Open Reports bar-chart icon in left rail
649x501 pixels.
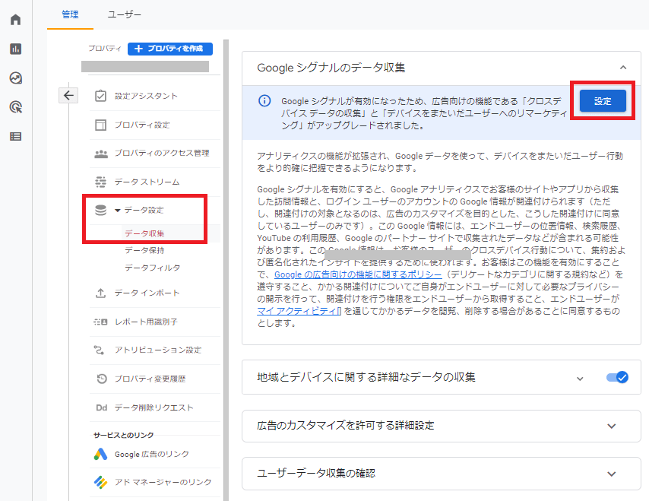click(x=15, y=49)
